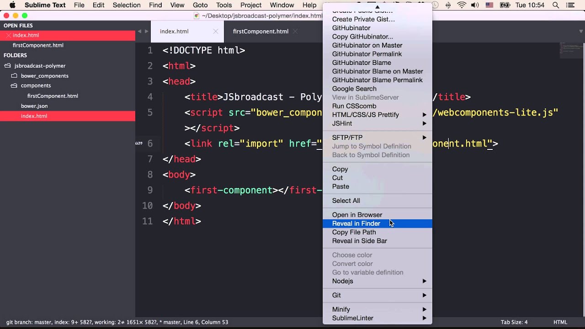Image resolution: width=585 pixels, height=329 pixels.
Task: Open the File menu
Action: [79, 5]
